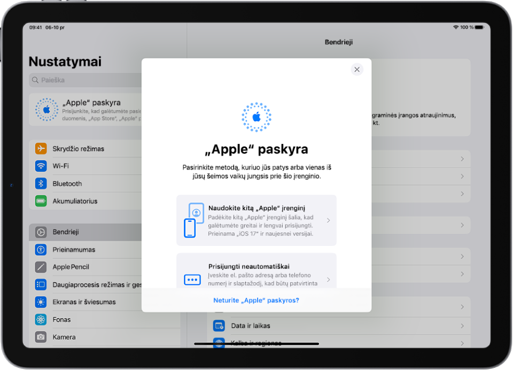This screenshot has height=370, width=513.
Task: Open Bluetooth settings
Action: pos(85,184)
